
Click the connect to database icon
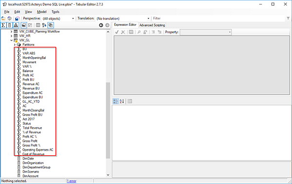click(x=9, y=19)
